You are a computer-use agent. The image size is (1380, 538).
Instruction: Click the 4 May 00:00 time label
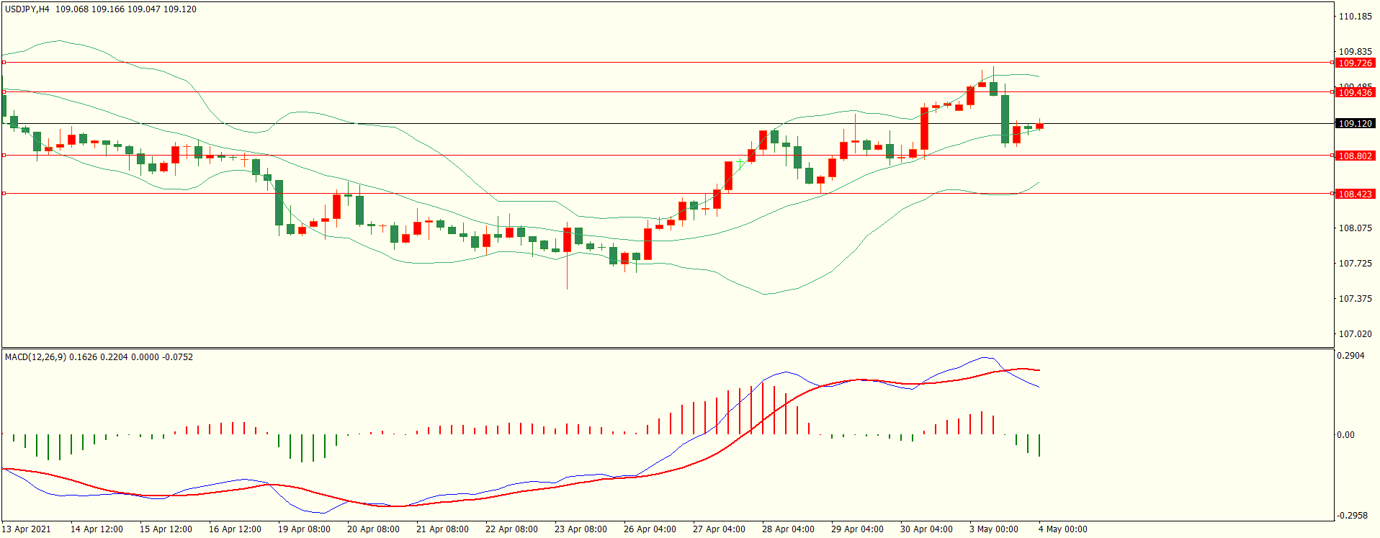tap(1062, 529)
